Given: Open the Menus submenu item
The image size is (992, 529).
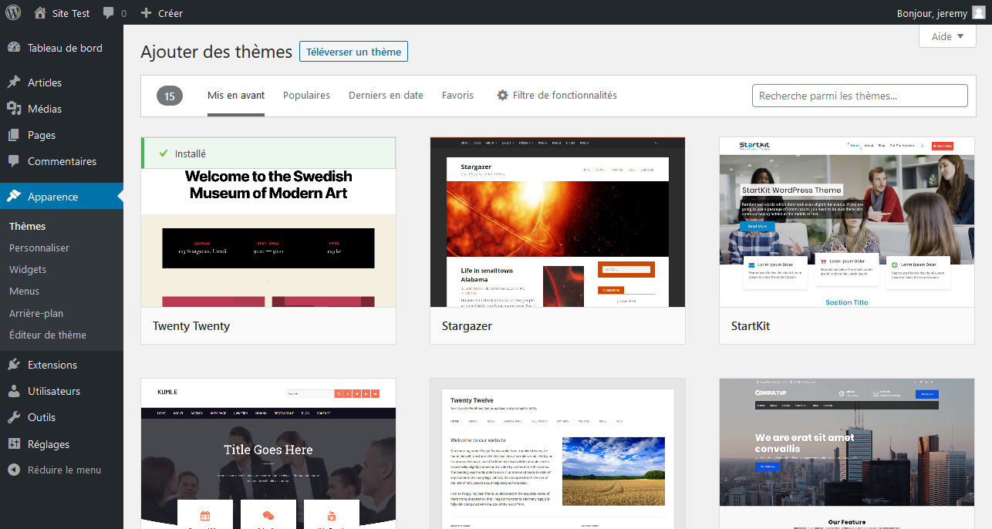Looking at the screenshot, I should 24,291.
